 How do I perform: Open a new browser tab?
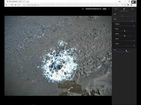click(x=28, y=1)
